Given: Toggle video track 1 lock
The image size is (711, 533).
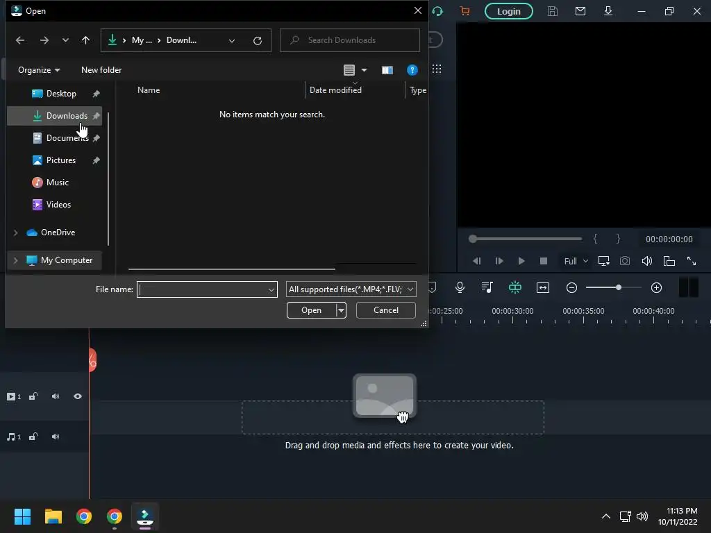Looking at the screenshot, I should coord(33,396).
